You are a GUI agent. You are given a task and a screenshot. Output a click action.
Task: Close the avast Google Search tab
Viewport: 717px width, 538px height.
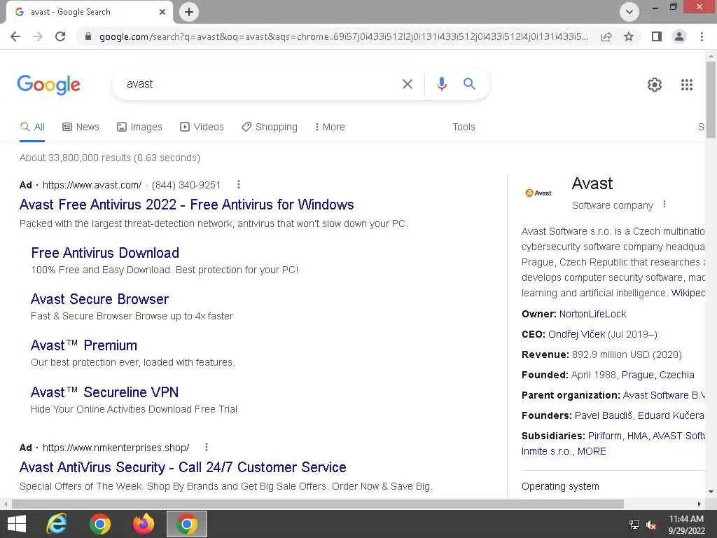pos(162,12)
